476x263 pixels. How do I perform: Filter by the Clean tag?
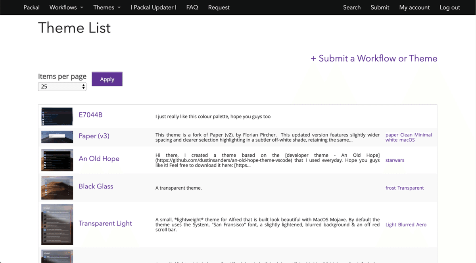[x=406, y=135]
